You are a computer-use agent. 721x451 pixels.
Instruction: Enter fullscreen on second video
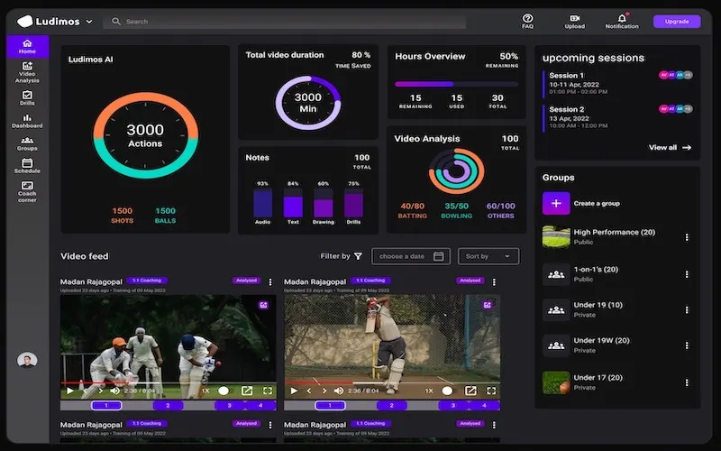491,391
